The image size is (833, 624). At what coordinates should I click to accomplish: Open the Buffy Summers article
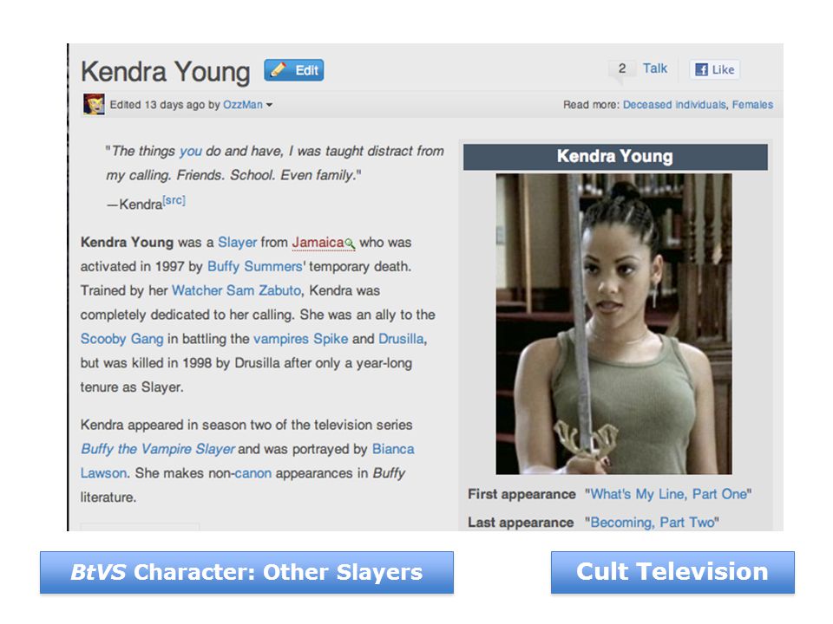coord(255,266)
